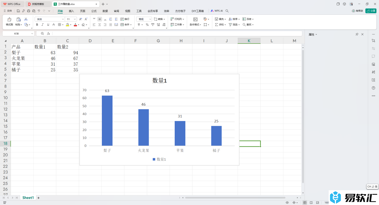Click the percent style icon
The image size is (379, 205).
click(147, 25)
